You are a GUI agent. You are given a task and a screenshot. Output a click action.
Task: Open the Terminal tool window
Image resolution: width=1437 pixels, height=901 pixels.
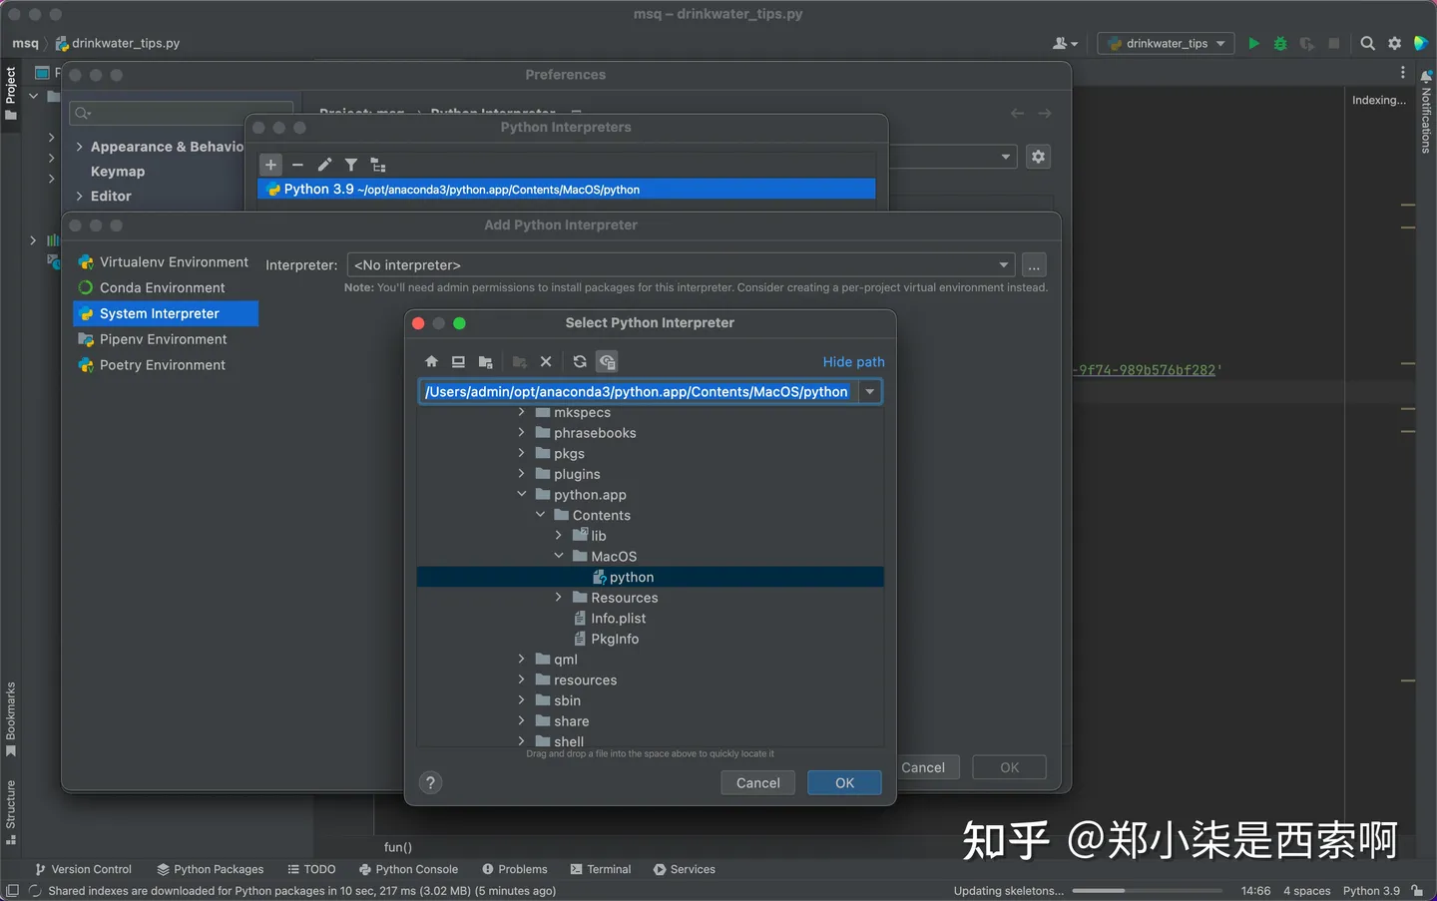click(601, 869)
